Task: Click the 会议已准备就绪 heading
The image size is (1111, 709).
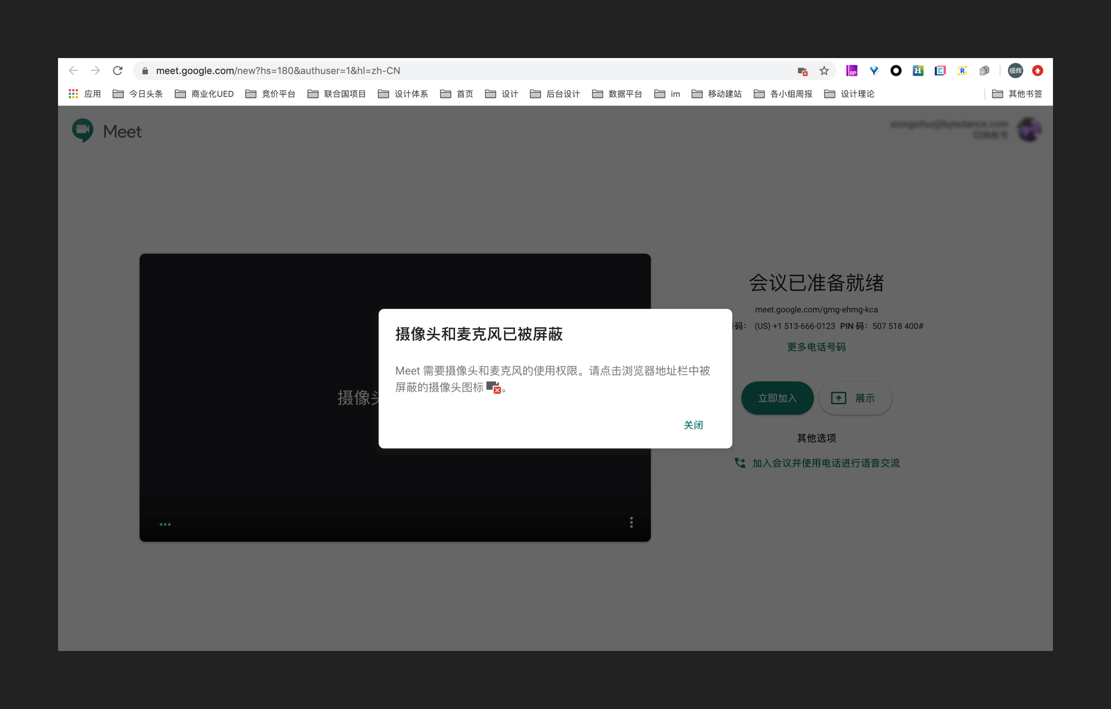Action: point(816,282)
